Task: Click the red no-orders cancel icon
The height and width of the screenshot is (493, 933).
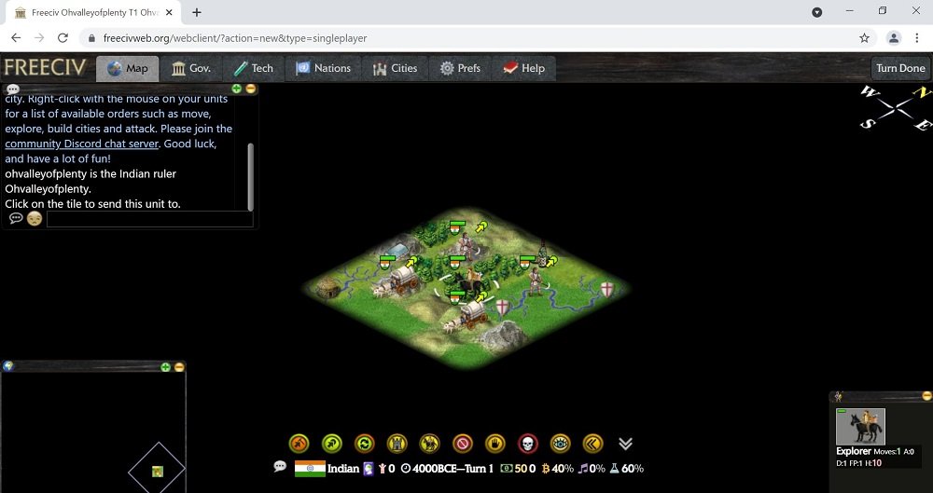Action: click(463, 443)
